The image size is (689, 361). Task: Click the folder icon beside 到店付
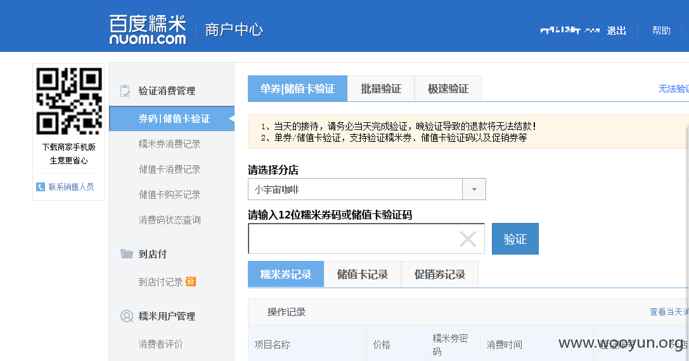click(x=127, y=253)
